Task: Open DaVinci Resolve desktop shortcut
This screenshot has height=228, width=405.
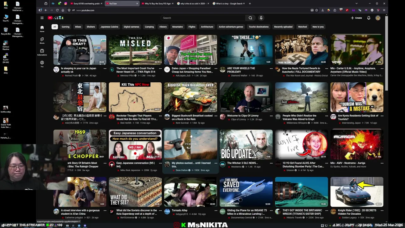Action: tap(6, 45)
